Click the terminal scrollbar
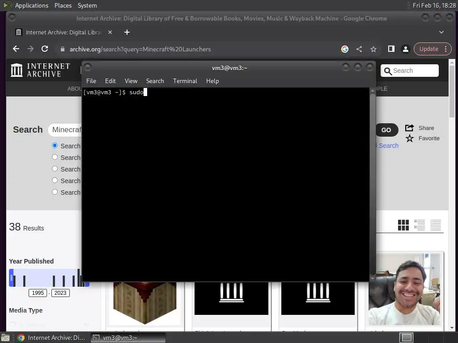Viewport: 458px width, 343px height. point(373,184)
